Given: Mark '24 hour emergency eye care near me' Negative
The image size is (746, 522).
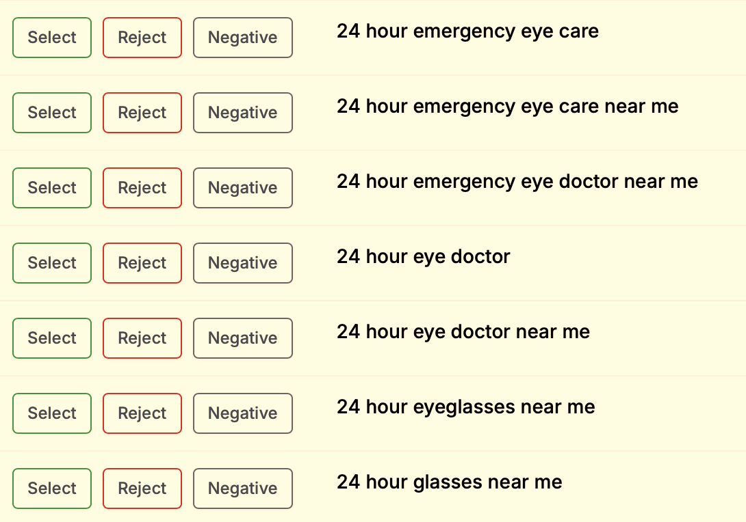Looking at the screenshot, I should [243, 113].
